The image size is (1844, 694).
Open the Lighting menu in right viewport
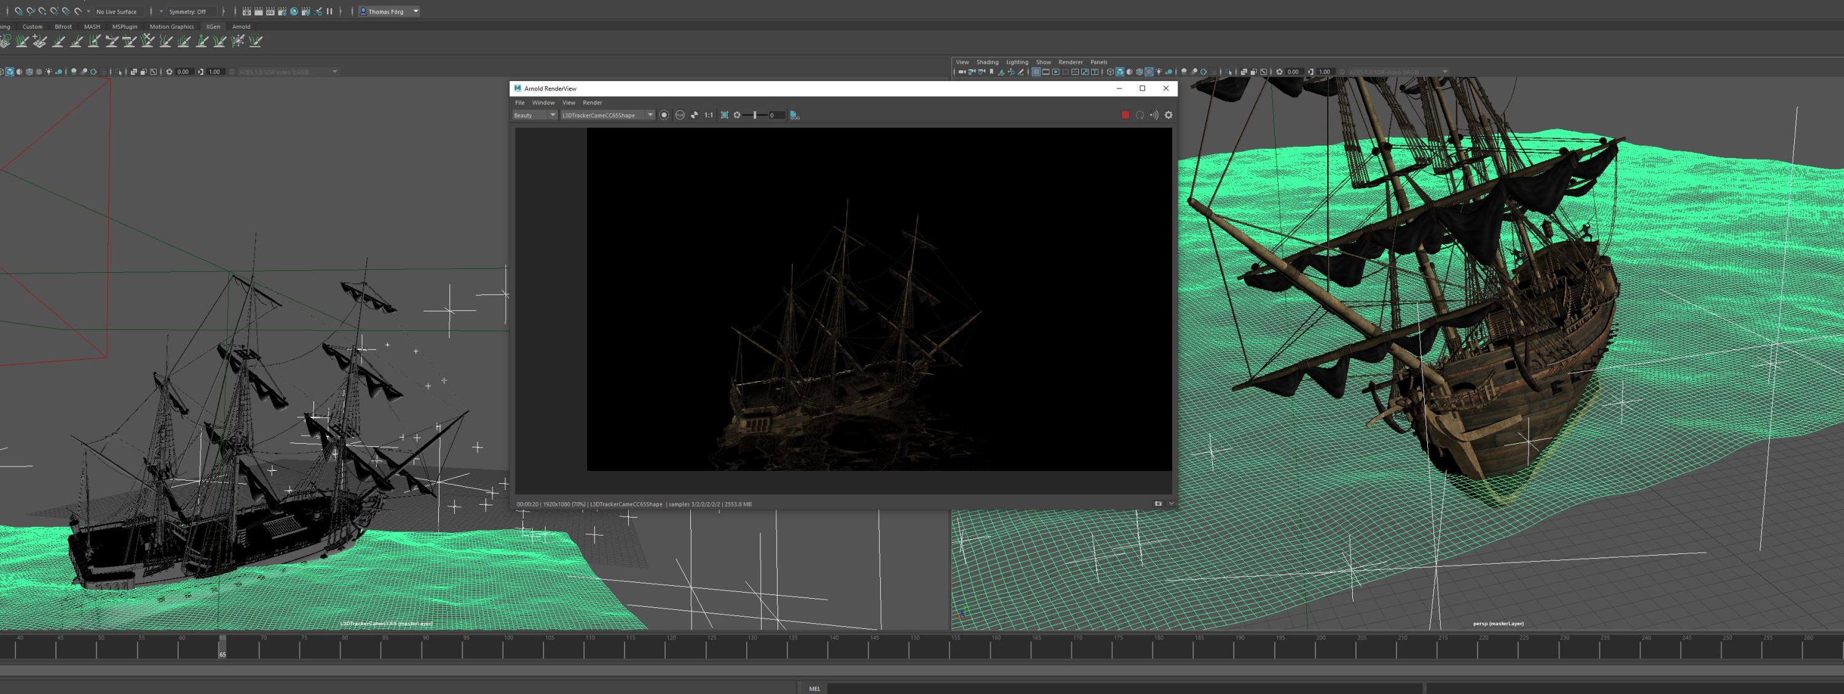pyautogui.click(x=1017, y=62)
